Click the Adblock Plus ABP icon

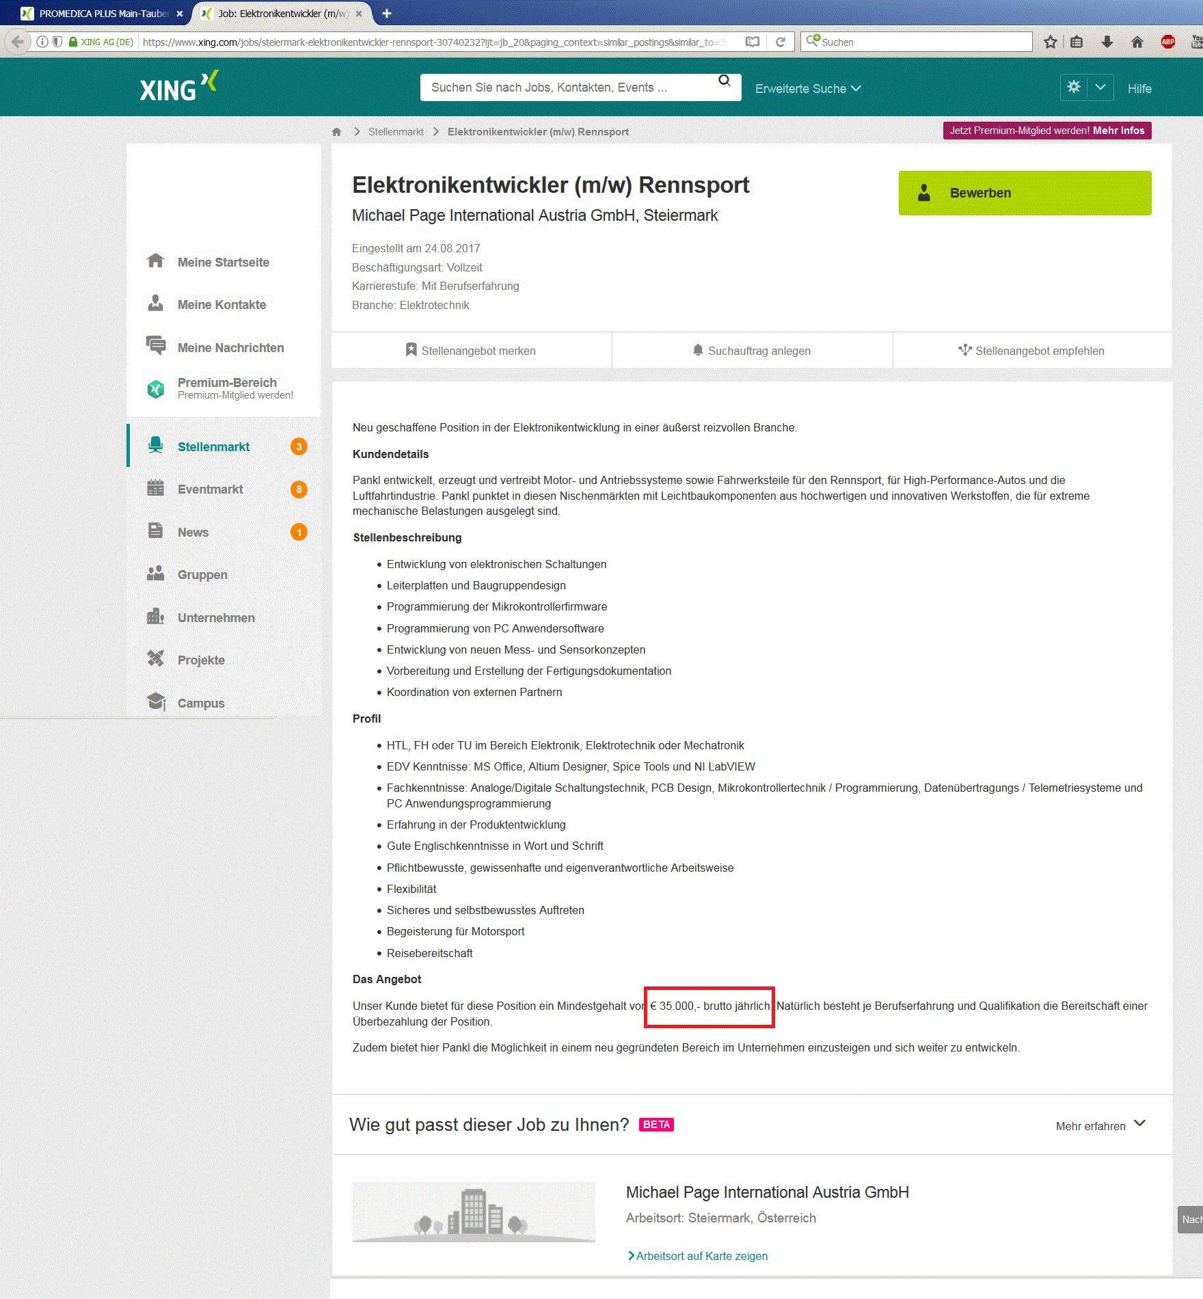(x=1168, y=42)
